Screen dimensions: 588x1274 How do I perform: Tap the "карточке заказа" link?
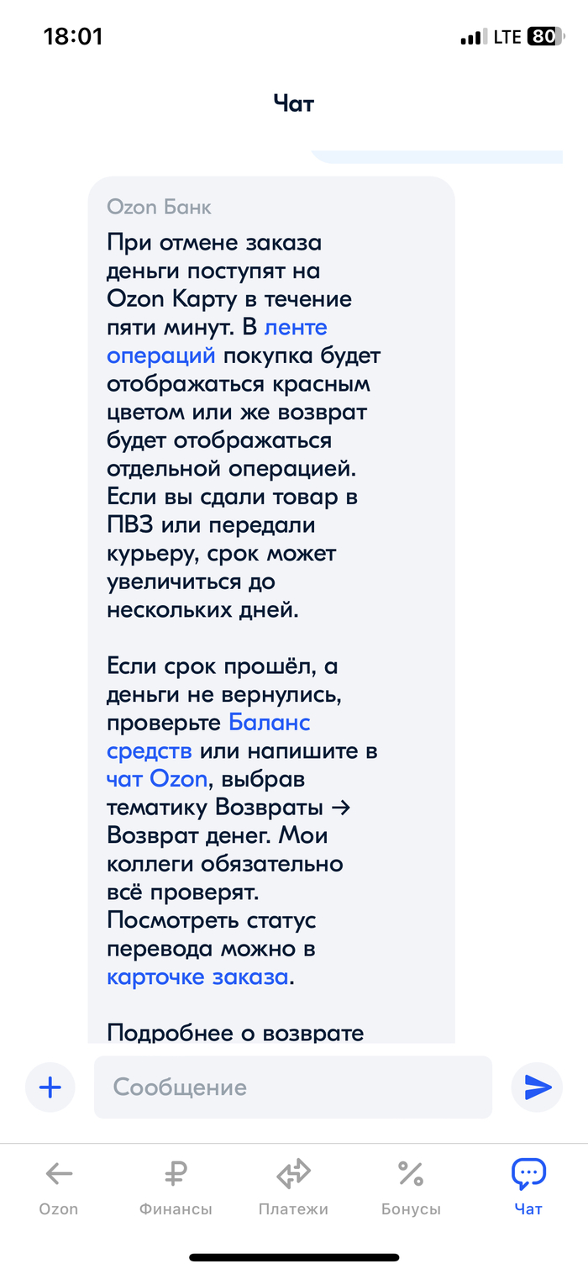(x=197, y=977)
